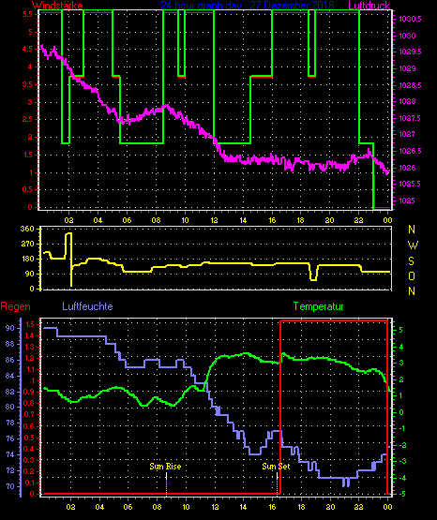Click the rain scale value "1.2"

pos(30,358)
